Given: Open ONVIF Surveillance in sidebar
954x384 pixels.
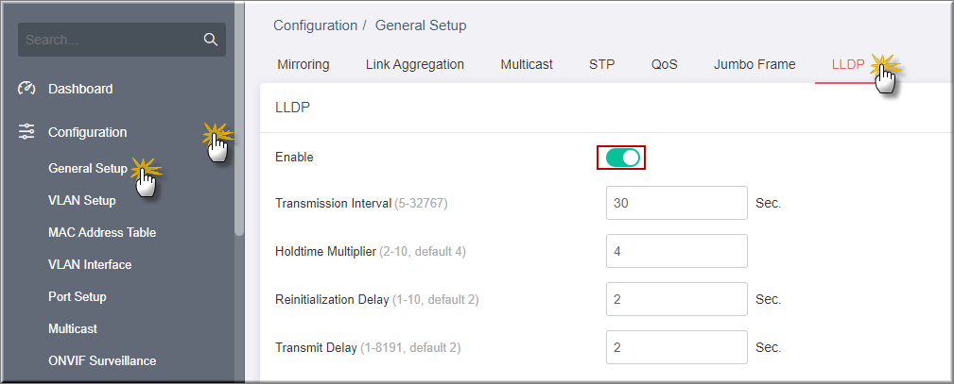Looking at the screenshot, I should (x=102, y=361).
